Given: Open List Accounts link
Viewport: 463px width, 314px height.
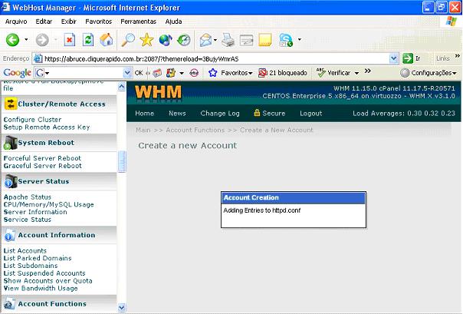Looking at the screenshot, I should [x=25, y=251].
